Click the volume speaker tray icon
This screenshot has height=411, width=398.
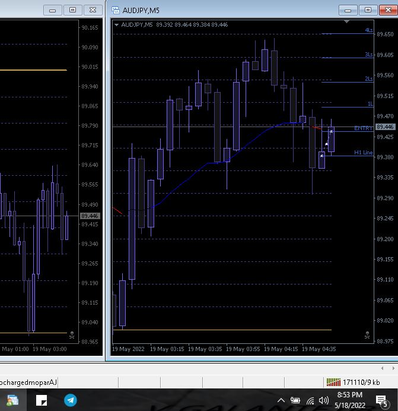tap(324, 400)
